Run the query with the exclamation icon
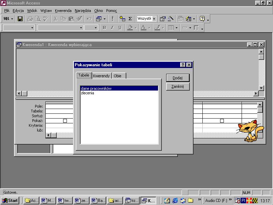The image size is (273, 205). pos(113,19)
